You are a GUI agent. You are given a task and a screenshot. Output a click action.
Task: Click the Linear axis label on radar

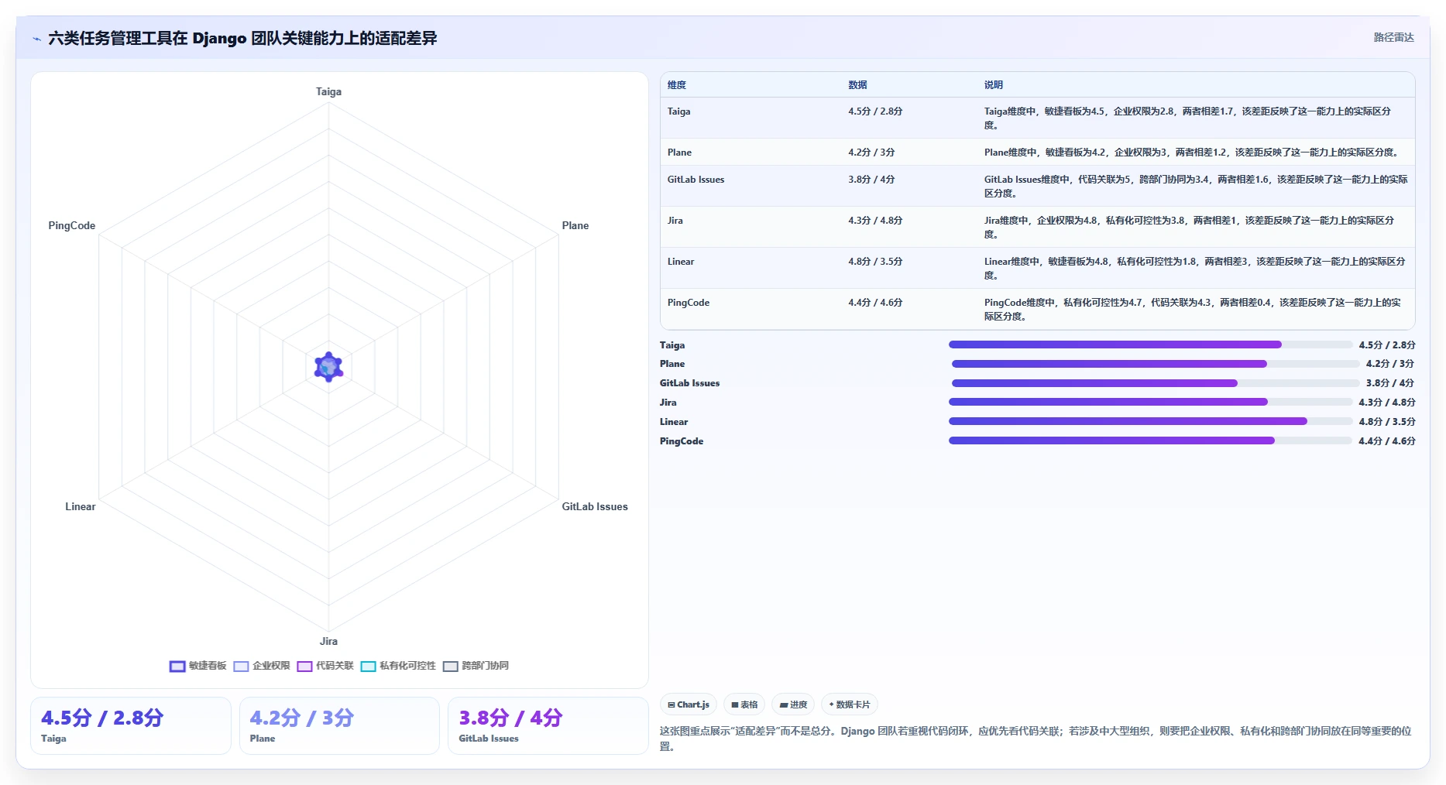coord(81,506)
